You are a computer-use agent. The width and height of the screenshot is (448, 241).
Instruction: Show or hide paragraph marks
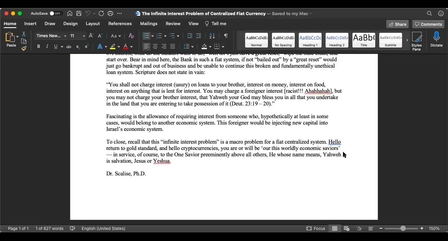[226, 36]
